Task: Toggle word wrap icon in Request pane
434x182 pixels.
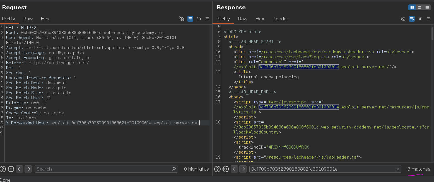Action: [x=190, y=19]
